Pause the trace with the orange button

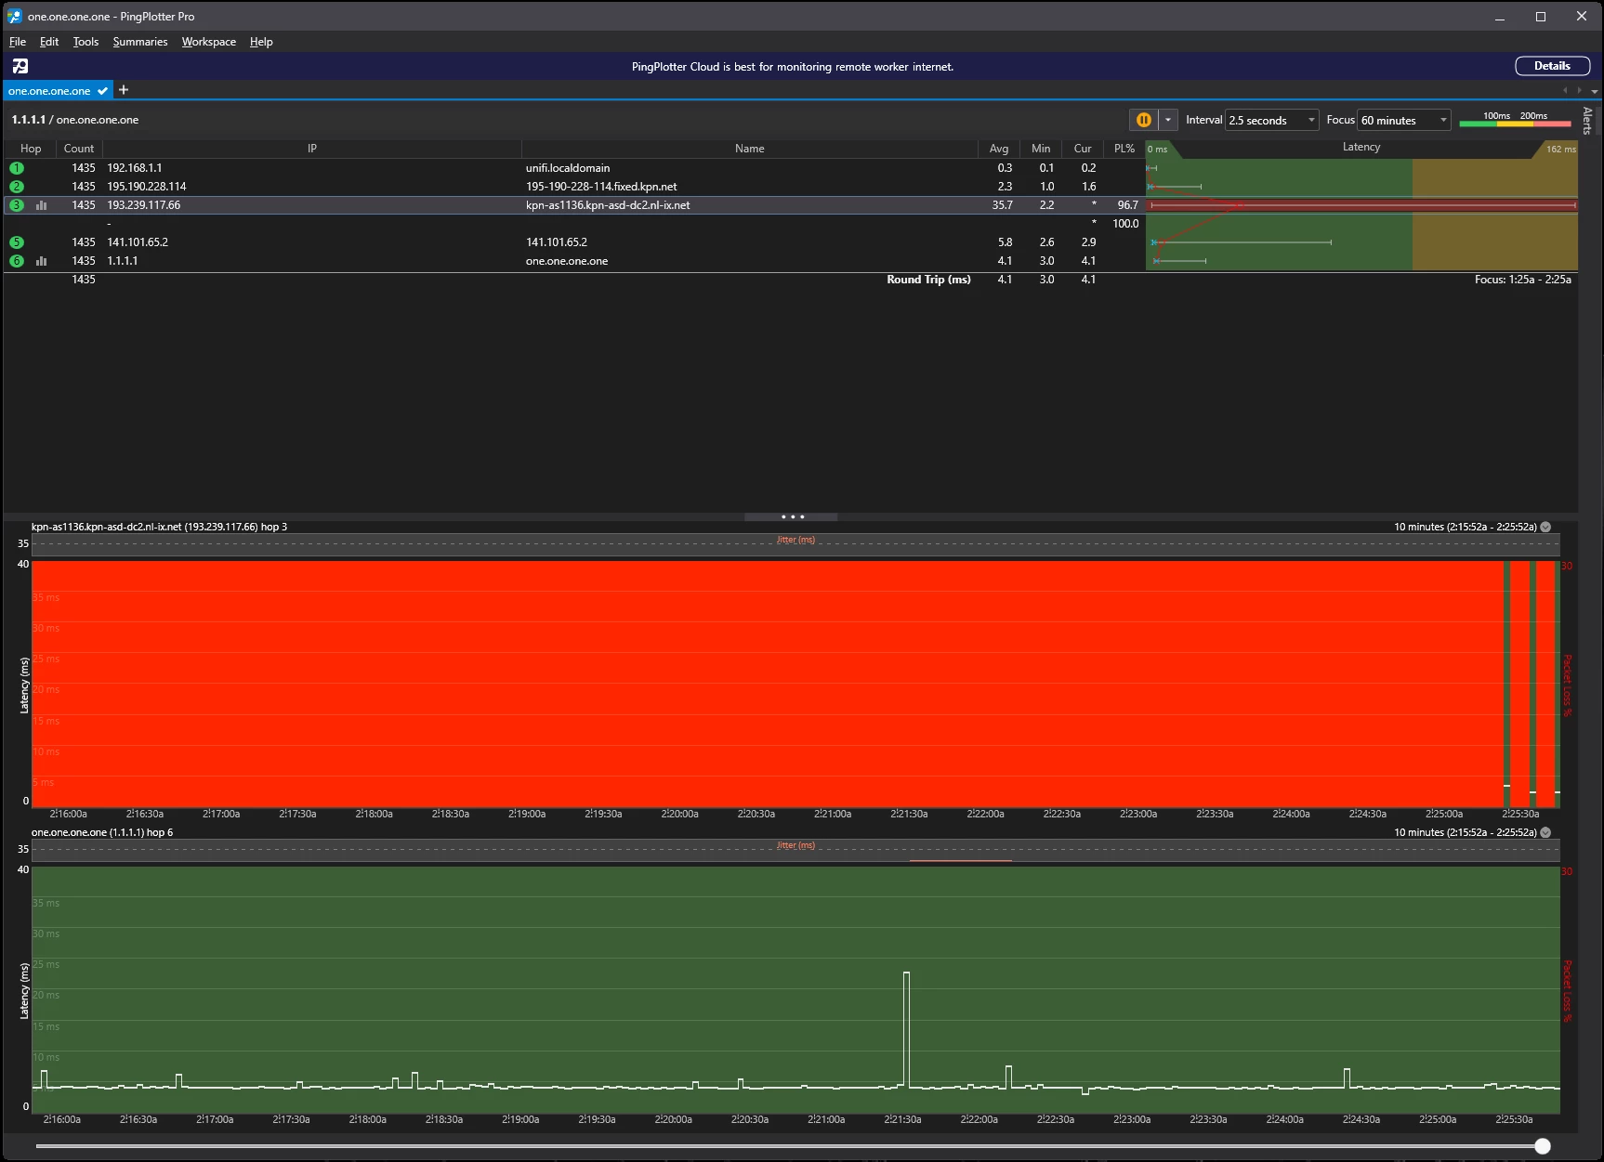[x=1143, y=120]
